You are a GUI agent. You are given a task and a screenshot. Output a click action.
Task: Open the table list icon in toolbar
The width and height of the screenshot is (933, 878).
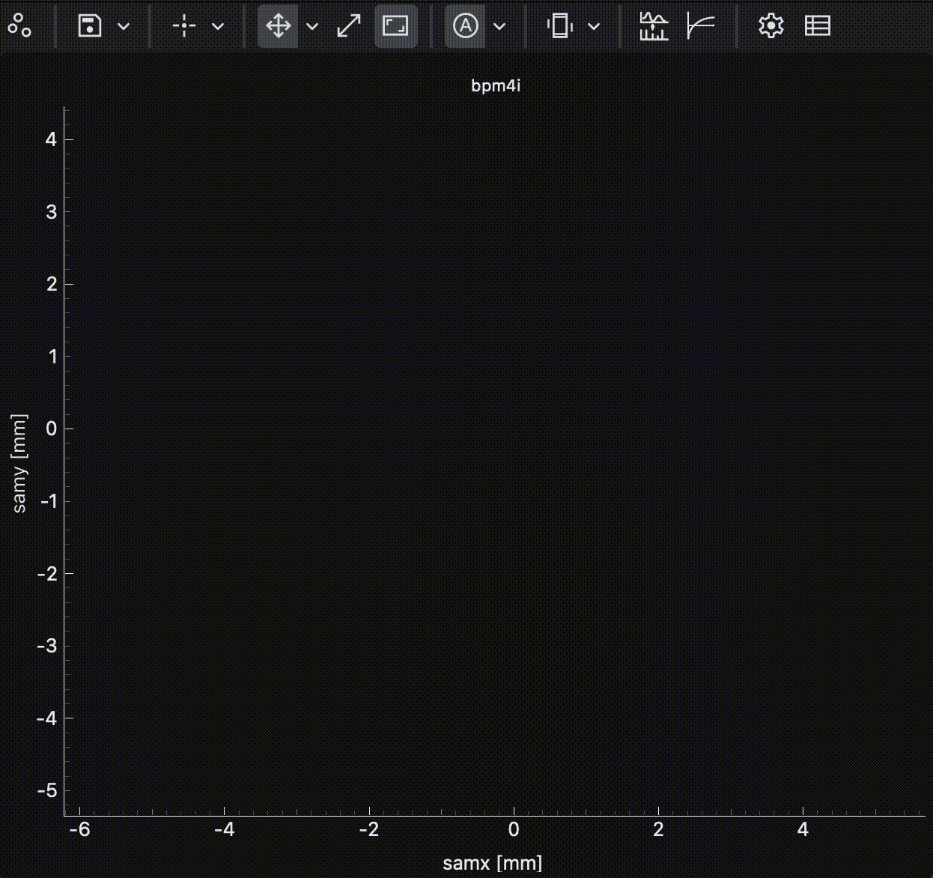pyautogui.click(x=817, y=26)
